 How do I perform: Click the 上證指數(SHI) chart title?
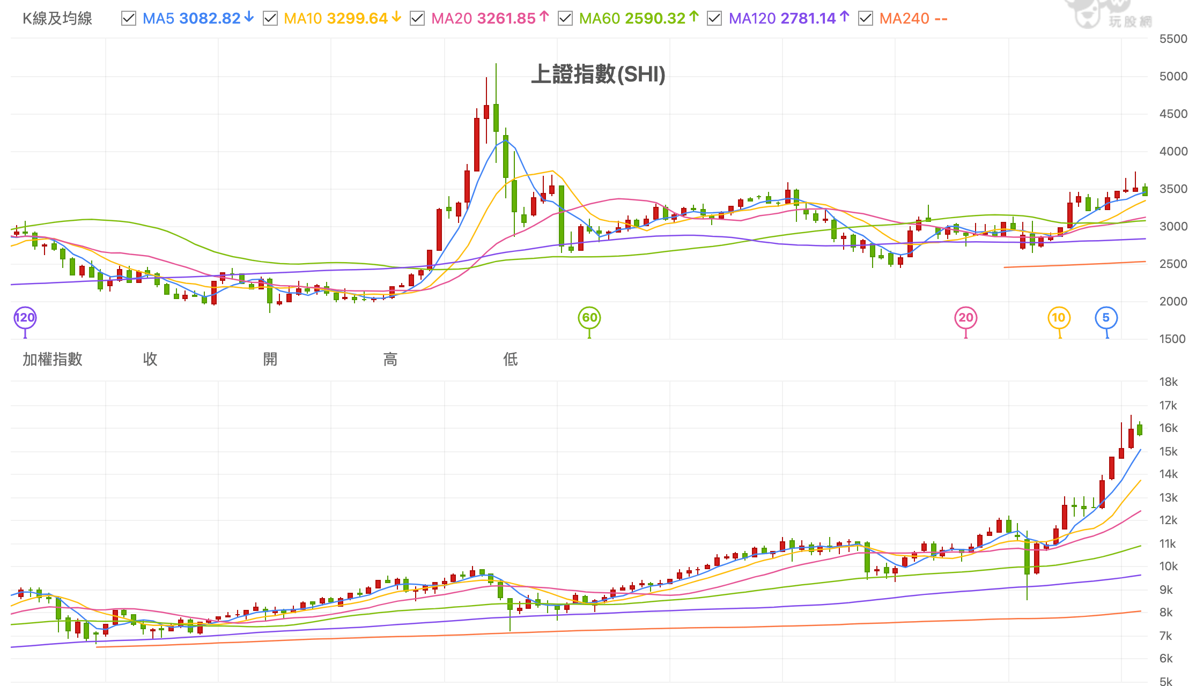click(598, 74)
